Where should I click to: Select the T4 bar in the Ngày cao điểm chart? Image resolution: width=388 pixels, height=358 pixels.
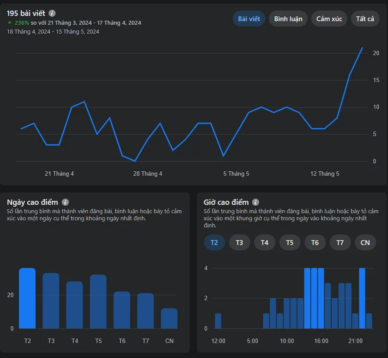coord(75,305)
